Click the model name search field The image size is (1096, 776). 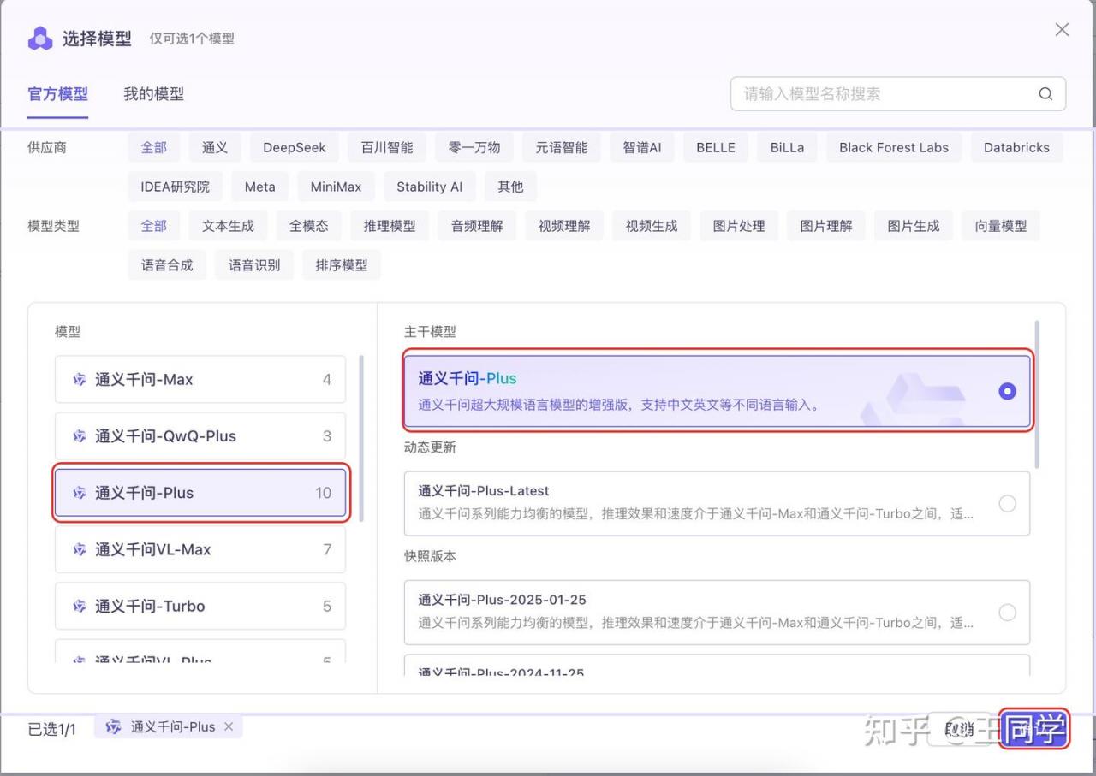(x=898, y=94)
